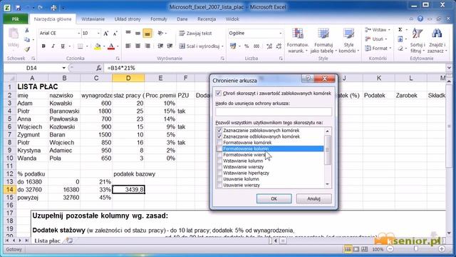This screenshot has height=257, width=456.
Task: Click the AutoSum sigma icon
Action: click(x=400, y=30)
